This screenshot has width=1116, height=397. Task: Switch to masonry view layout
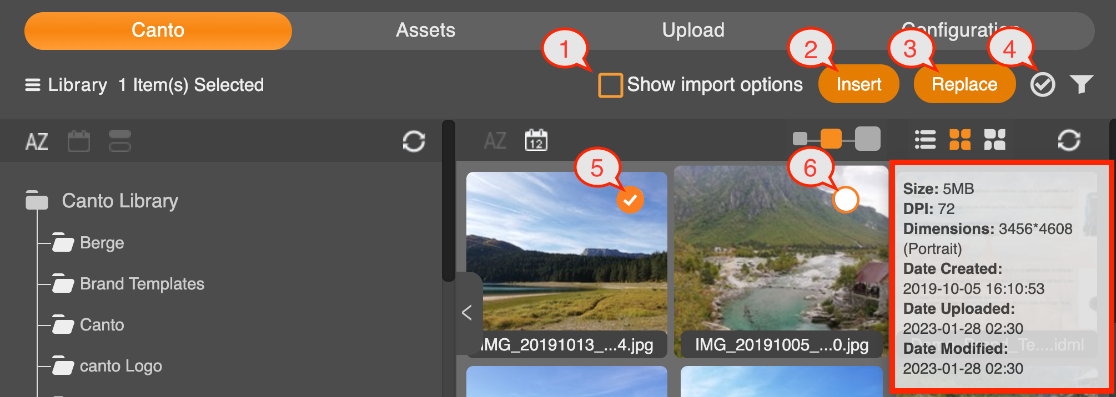click(994, 140)
